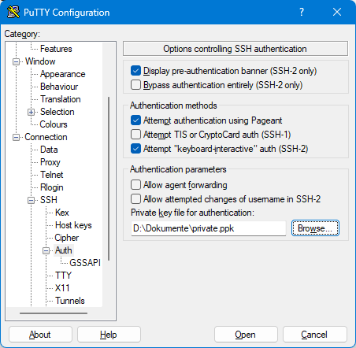The height and width of the screenshot is (348, 356).
Task: Open the Behaviour category
Action: (x=59, y=87)
